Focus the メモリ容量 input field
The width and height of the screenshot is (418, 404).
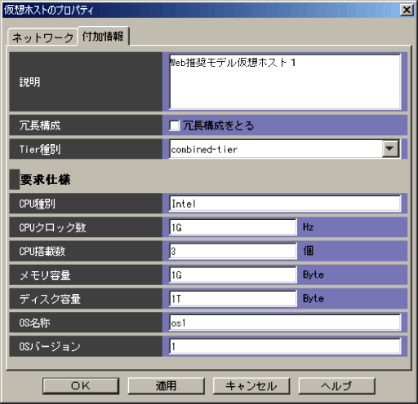[233, 275]
